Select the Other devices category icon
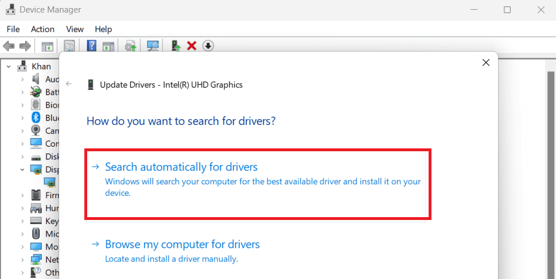The height and width of the screenshot is (279, 556). click(36, 272)
